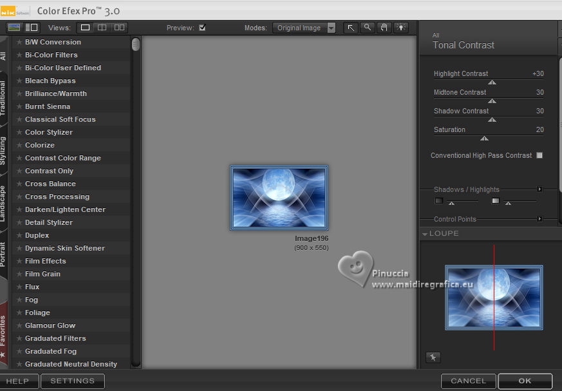Select the Brilliance/Warmth filter

(x=56, y=93)
